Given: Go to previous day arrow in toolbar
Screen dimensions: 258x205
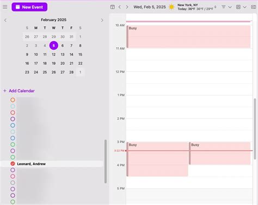Looking at the screenshot, I should coord(120,7).
